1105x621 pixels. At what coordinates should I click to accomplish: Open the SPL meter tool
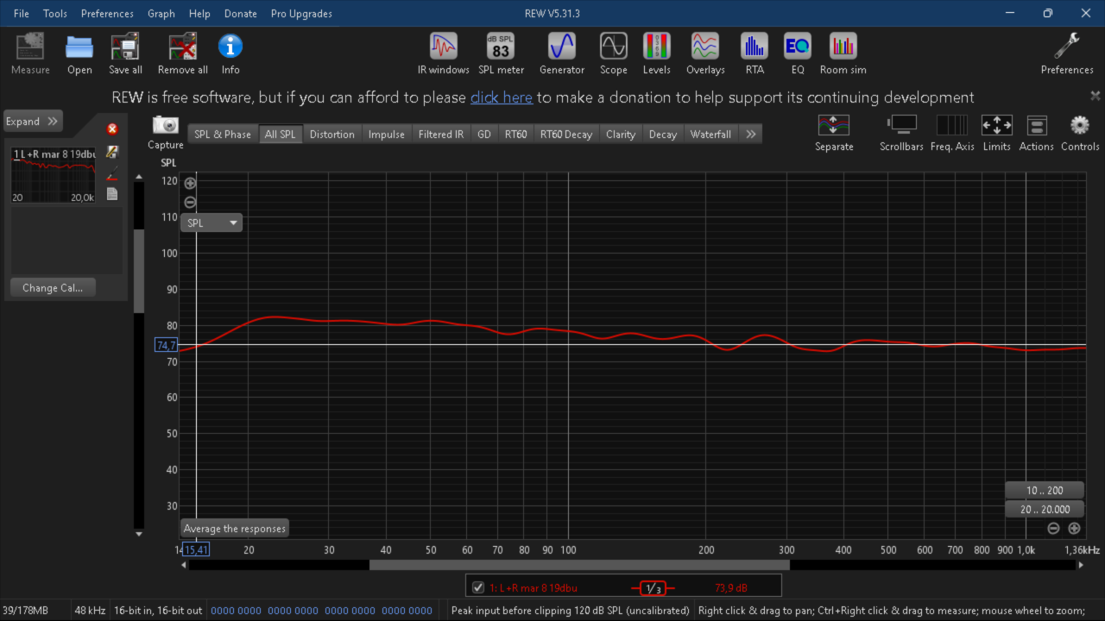(501, 53)
